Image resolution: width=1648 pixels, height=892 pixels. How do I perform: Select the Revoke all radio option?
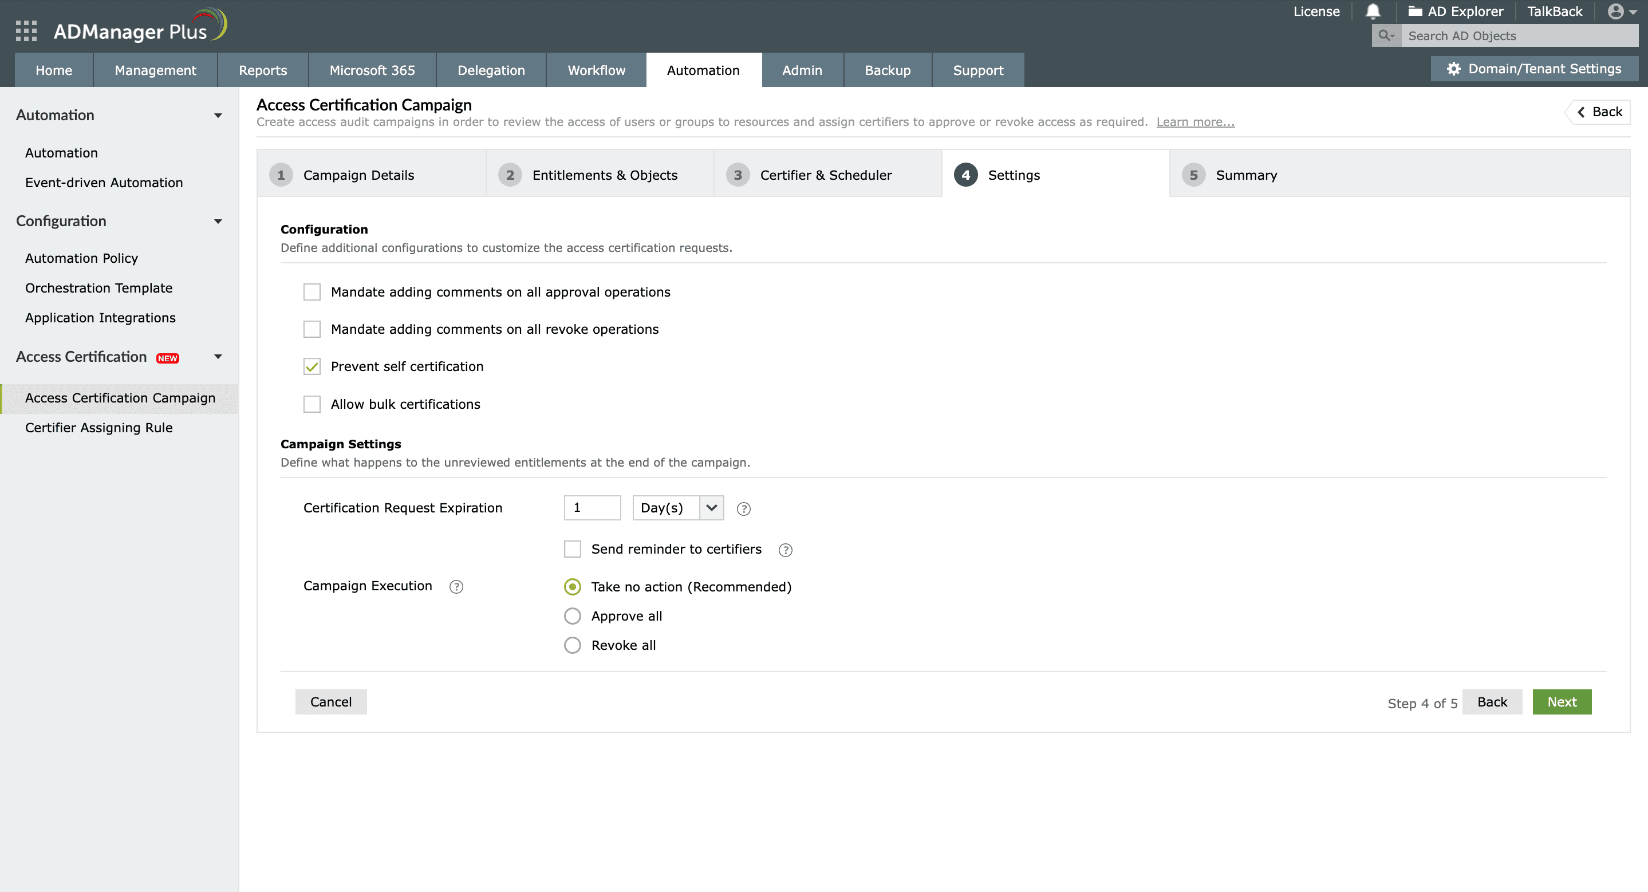pos(573,645)
